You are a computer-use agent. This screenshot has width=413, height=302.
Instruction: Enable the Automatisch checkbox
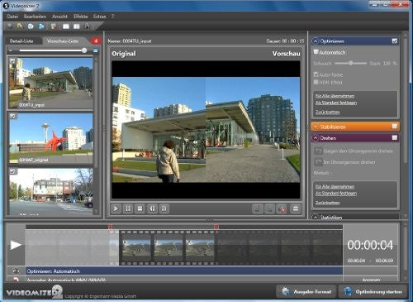pyautogui.click(x=316, y=52)
